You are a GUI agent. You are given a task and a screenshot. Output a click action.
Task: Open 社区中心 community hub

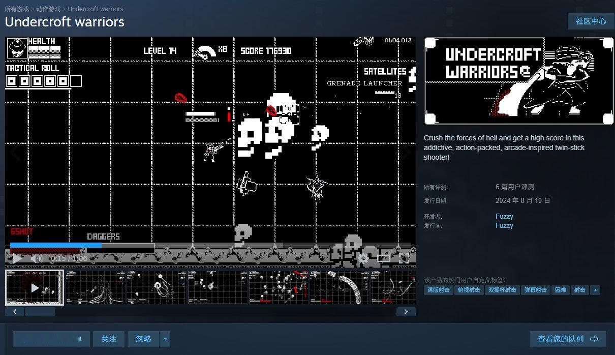pos(591,21)
